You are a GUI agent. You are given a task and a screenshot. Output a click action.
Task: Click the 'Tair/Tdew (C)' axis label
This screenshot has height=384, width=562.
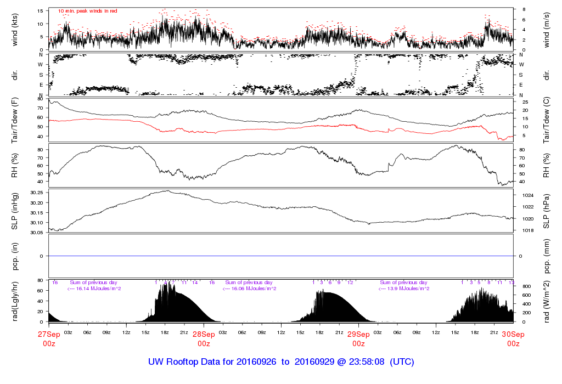(547, 119)
